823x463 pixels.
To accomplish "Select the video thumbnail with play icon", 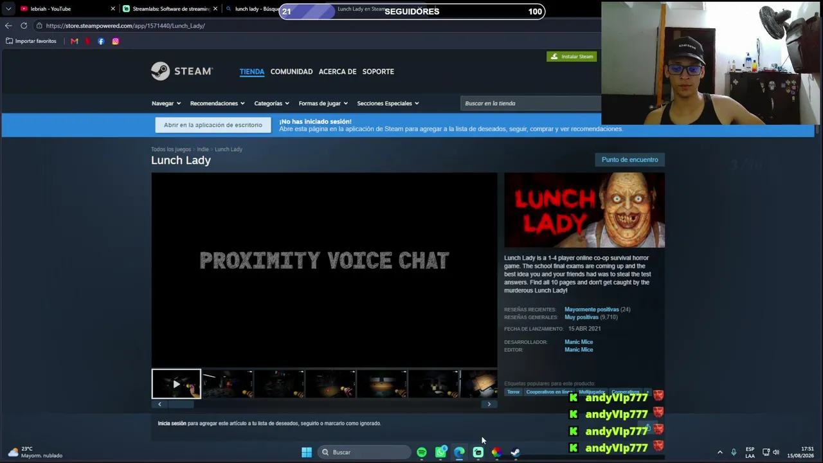I will pyautogui.click(x=176, y=384).
